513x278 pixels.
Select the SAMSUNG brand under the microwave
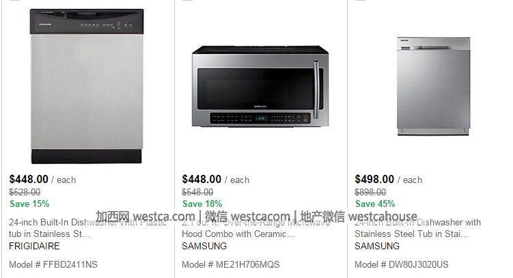(x=204, y=246)
